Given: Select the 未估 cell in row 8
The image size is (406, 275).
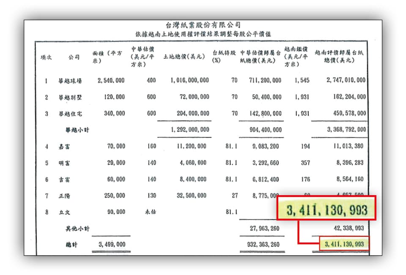Looking at the screenshot, I should click(x=151, y=212).
